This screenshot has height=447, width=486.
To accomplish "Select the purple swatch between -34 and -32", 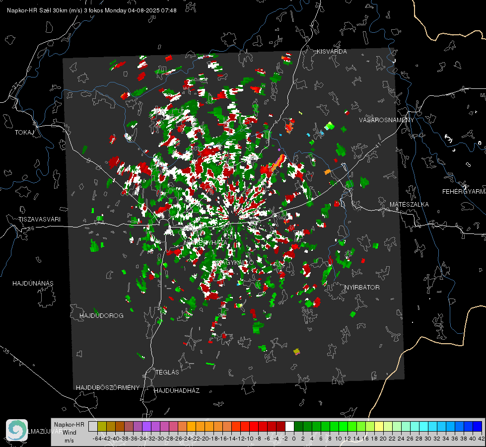I will (x=146, y=426).
